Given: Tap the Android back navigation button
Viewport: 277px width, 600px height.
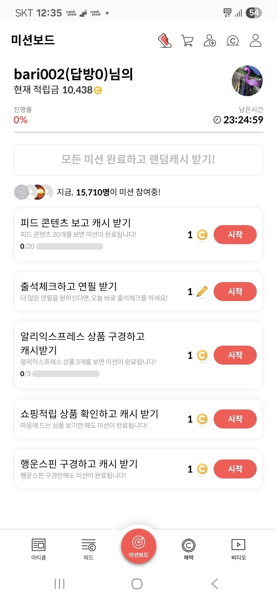Looking at the screenshot, I should 215,584.
